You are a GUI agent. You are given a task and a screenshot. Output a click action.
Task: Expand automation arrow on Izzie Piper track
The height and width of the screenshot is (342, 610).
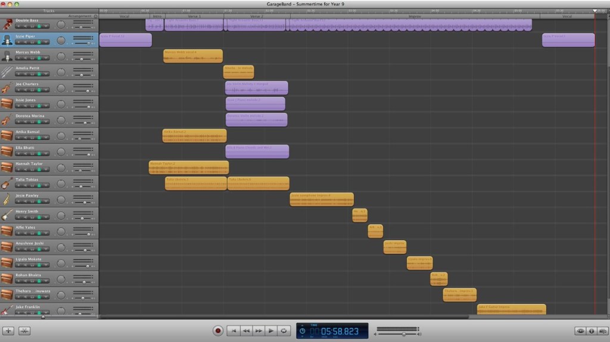coord(46,42)
